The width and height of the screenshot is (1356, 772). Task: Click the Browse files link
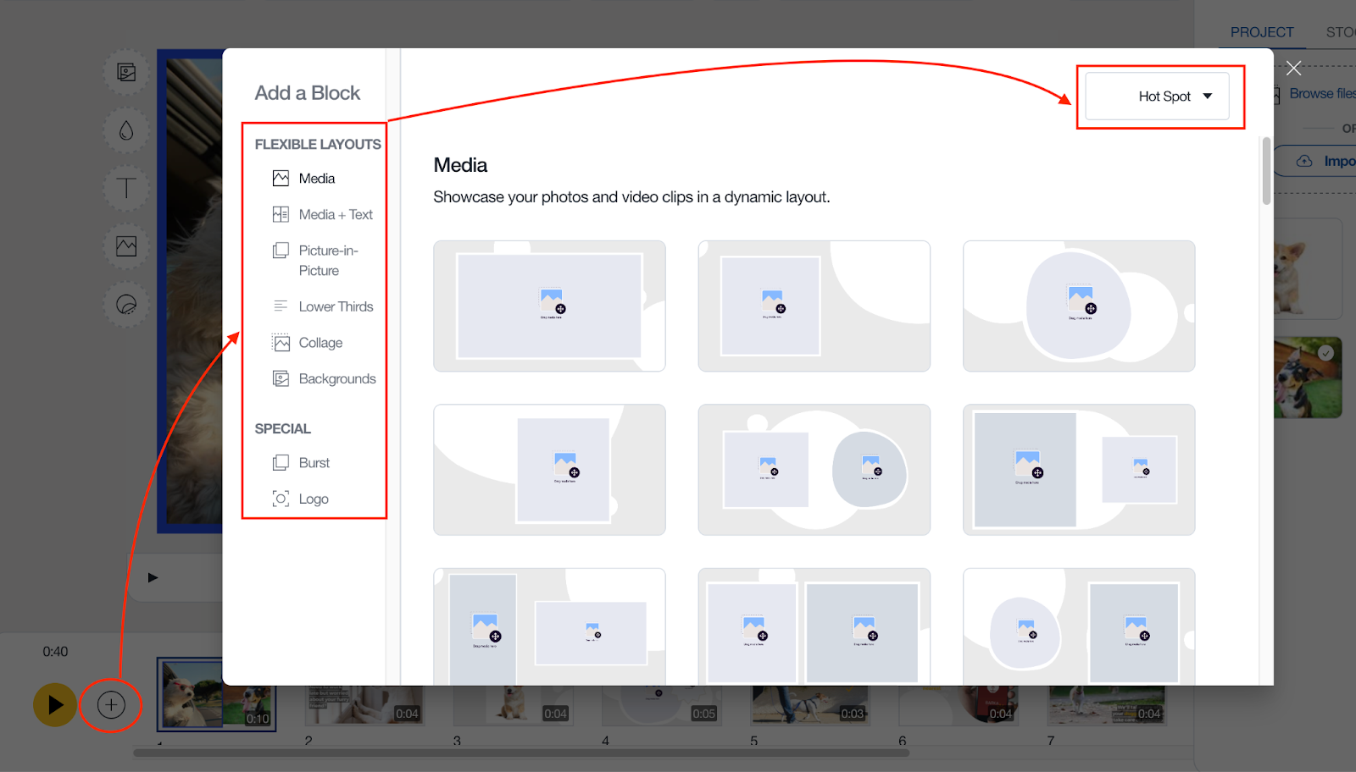click(1321, 94)
